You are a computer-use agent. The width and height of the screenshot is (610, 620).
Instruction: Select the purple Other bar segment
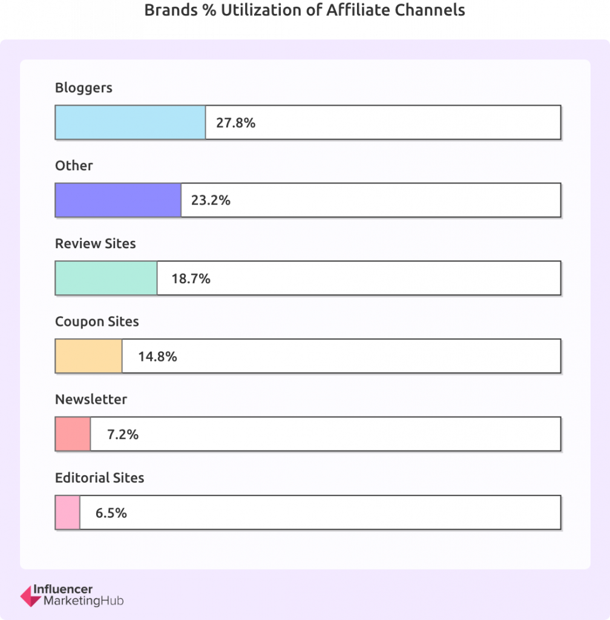118,200
